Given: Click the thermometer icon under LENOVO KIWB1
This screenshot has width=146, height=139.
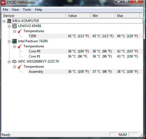Looking at the screenshot, I should click(x=20, y=31).
